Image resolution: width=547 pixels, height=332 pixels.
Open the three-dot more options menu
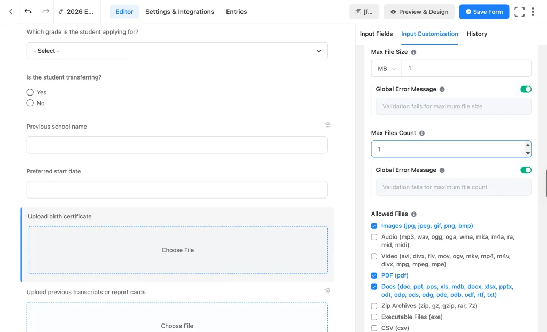[533, 12]
